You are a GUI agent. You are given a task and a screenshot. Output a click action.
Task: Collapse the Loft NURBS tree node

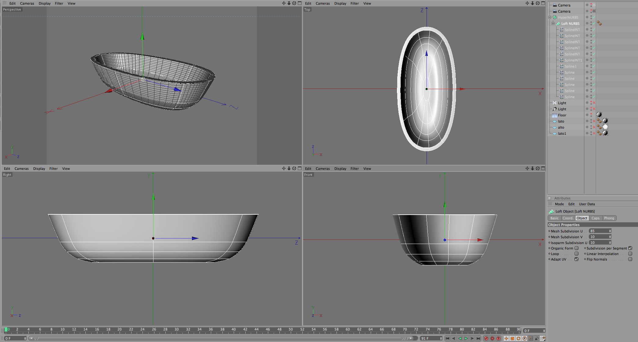point(553,24)
